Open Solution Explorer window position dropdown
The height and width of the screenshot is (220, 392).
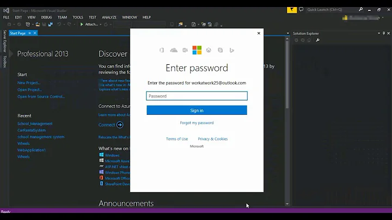pos(379,33)
